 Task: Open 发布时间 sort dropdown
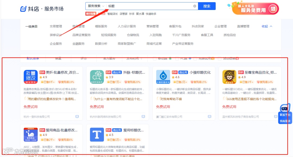[134, 59]
